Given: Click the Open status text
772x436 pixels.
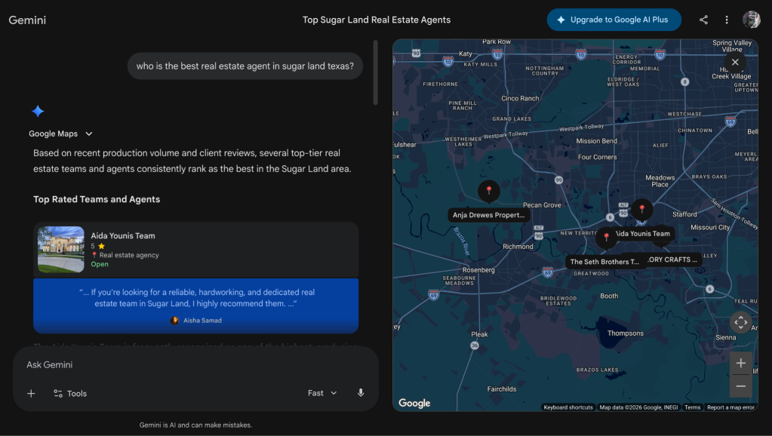Looking at the screenshot, I should click(100, 264).
